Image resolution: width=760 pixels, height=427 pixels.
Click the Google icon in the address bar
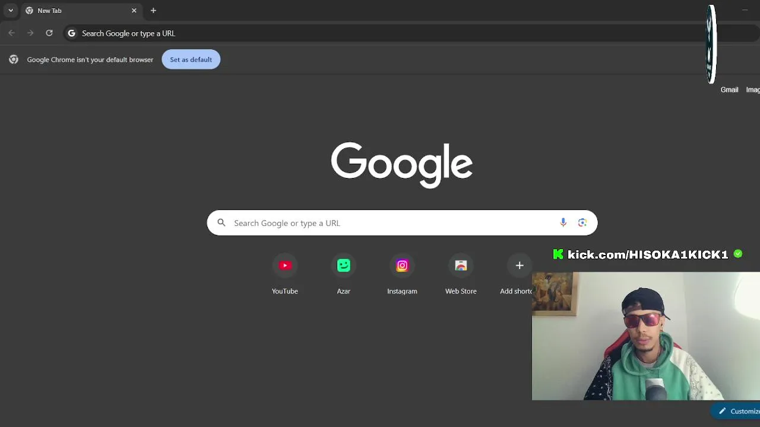coord(72,33)
